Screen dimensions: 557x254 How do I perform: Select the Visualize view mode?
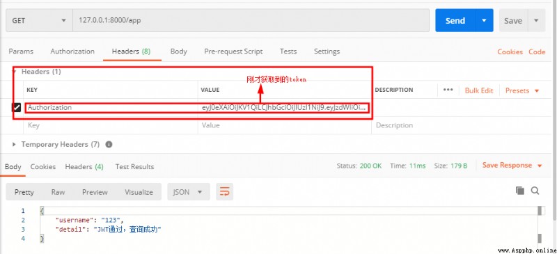pos(139,192)
